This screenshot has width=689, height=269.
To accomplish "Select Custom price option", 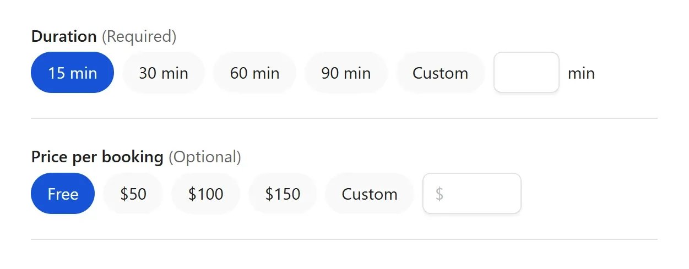I will [x=370, y=194].
